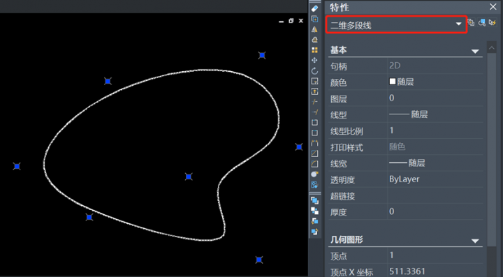Click the 透明度 property label

[342, 180]
